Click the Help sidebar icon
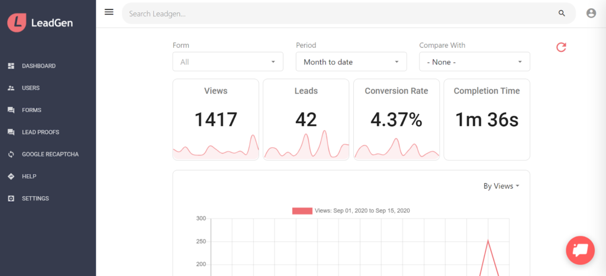Viewport: 606px width, 276px height. point(11,176)
